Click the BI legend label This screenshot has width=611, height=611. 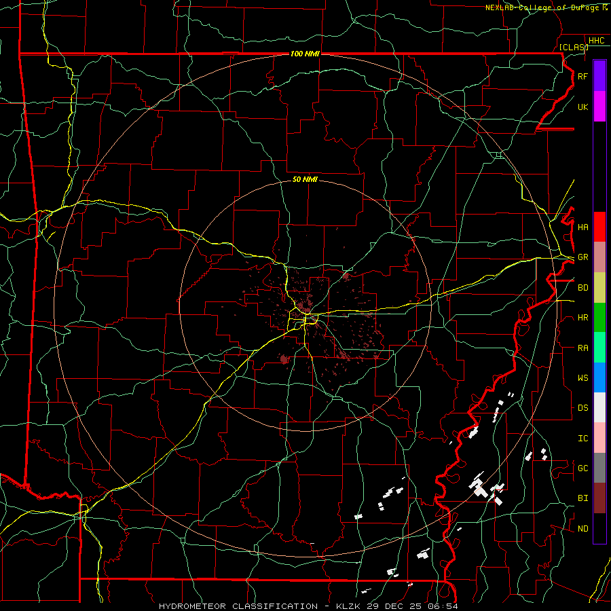[582, 498]
